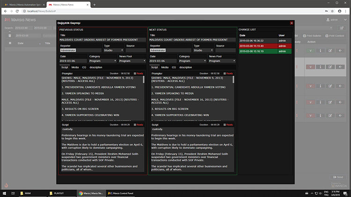Toggle Ready checkbox in Next Status Prompter
The width and height of the screenshot is (351, 197).
[224, 73]
